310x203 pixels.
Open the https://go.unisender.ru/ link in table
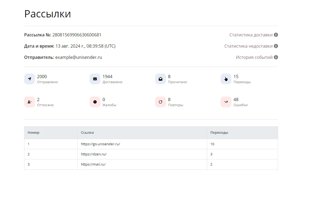point(100,144)
